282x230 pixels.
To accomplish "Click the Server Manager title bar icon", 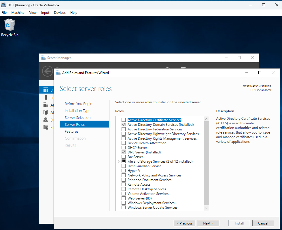I will click(x=43, y=58).
